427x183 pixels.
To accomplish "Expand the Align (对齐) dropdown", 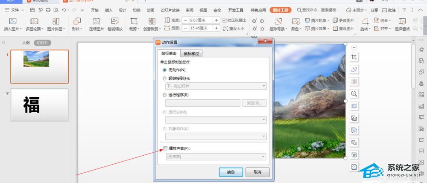I will 390,29.
